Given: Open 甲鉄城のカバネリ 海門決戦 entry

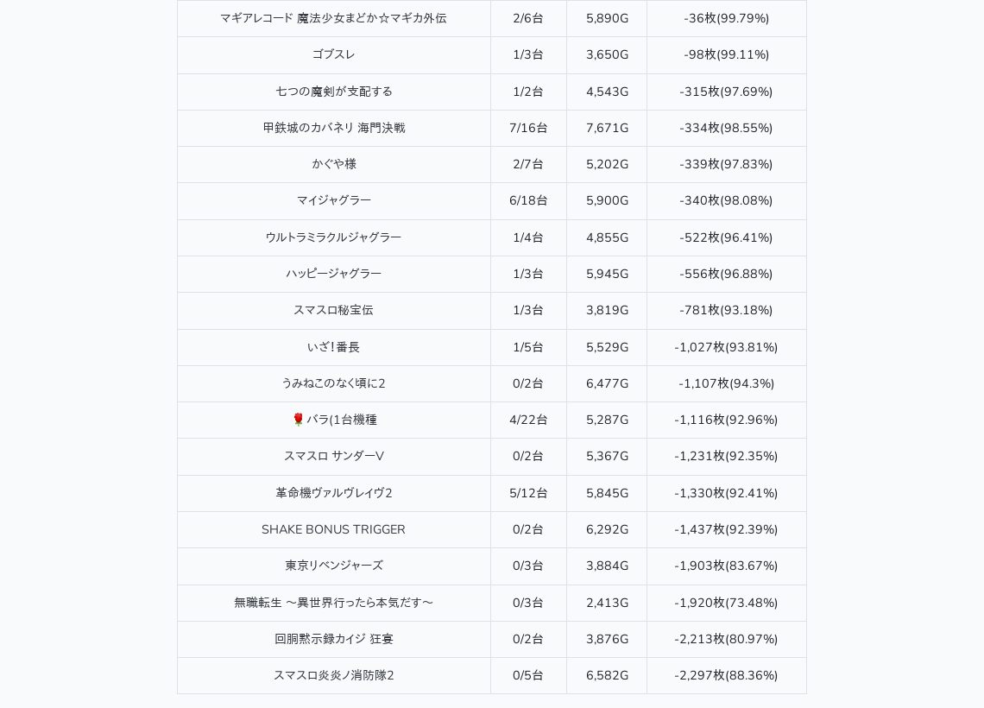Looking at the screenshot, I should 333,128.
